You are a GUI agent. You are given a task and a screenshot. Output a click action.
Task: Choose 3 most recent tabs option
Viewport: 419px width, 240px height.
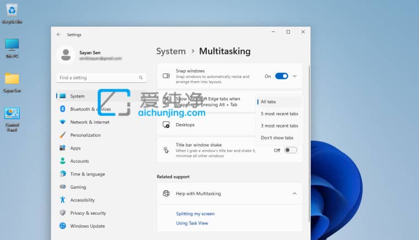(279, 126)
